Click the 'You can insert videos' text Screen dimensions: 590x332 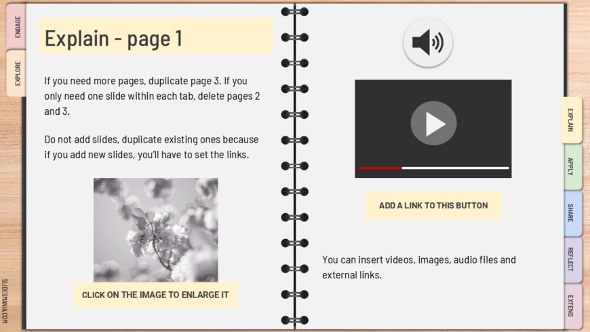point(419,268)
